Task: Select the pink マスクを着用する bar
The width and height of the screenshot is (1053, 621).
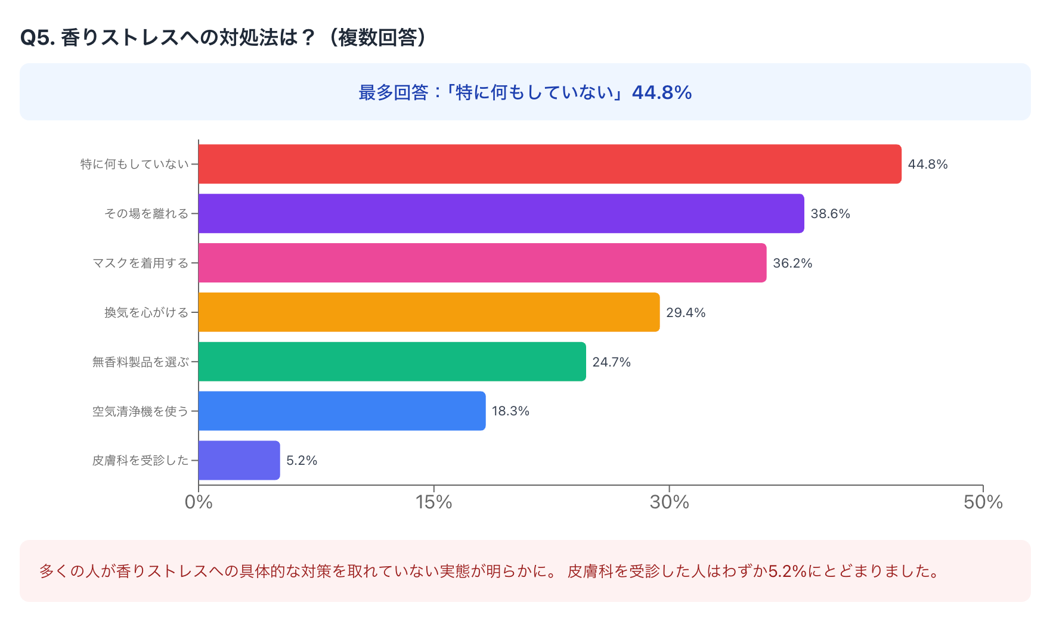Action: [x=482, y=263]
